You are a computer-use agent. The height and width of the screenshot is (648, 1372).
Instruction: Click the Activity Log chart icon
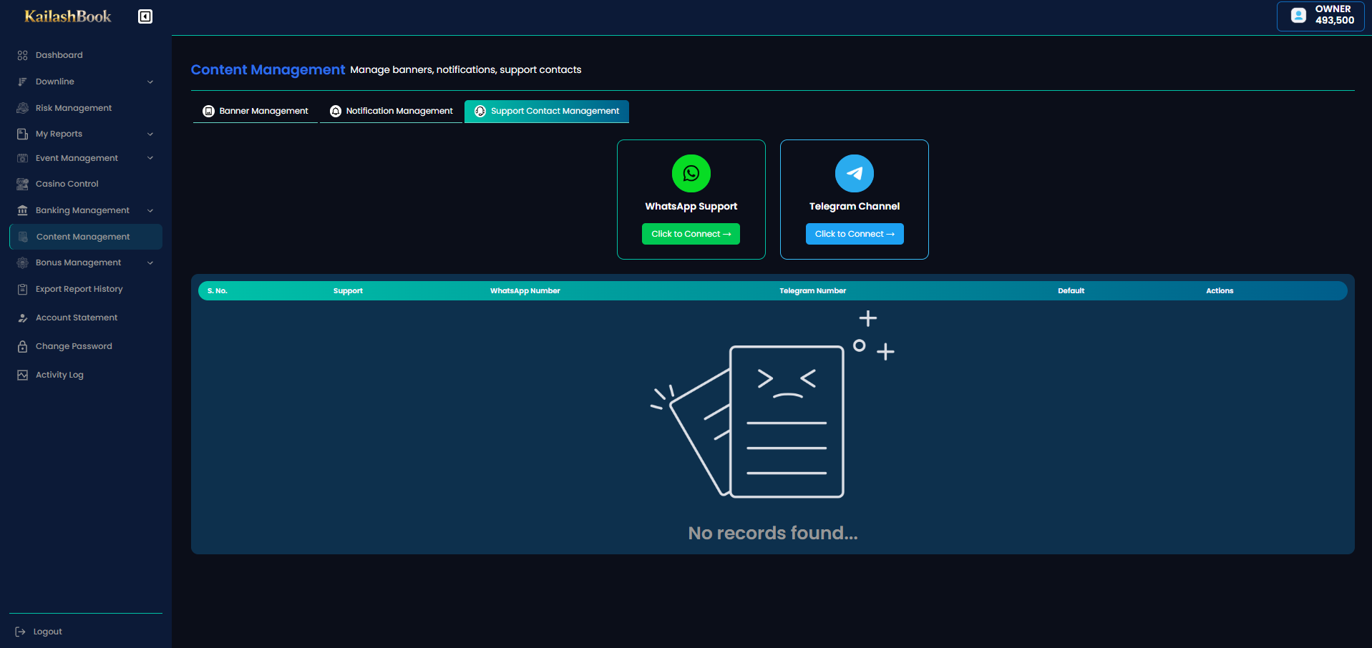(x=23, y=375)
